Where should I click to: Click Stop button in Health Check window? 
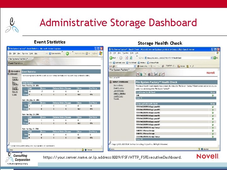pyautogui.click(x=127, y=58)
